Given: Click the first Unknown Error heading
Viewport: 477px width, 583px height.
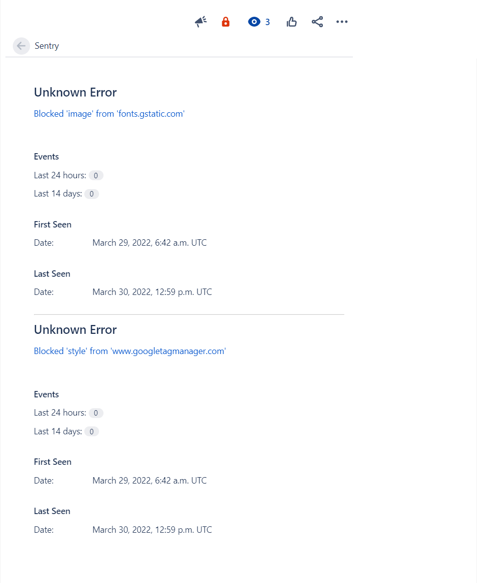Looking at the screenshot, I should click(75, 92).
